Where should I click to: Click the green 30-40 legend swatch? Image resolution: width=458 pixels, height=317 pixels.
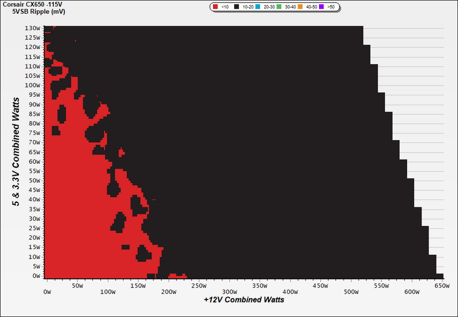coord(279,7)
